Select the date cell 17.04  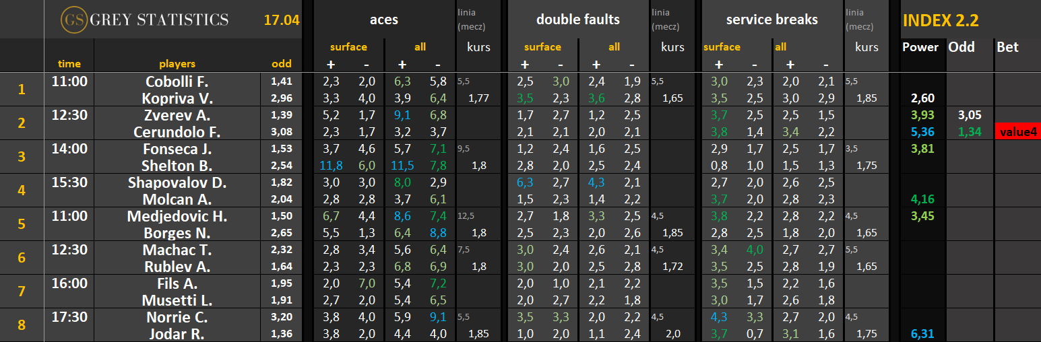pyautogui.click(x=282, y=20)
